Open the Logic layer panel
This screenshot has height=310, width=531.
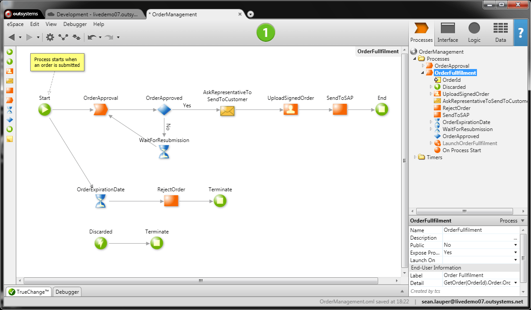pyautogui.click(x=474, y=32)
